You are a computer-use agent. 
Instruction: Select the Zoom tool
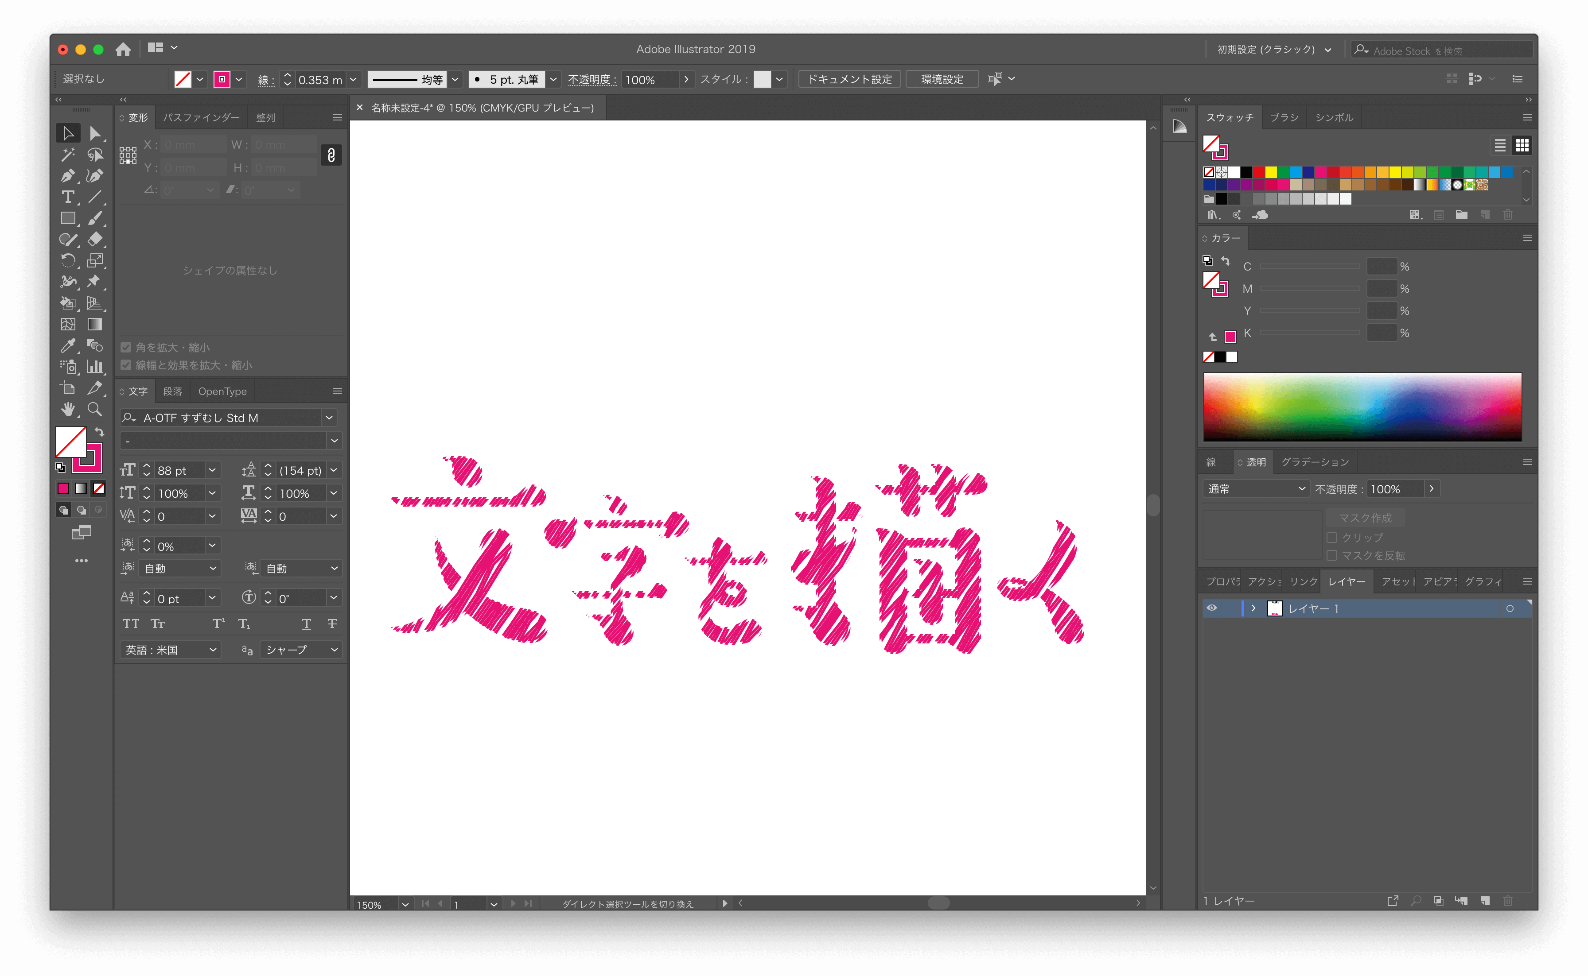95,409
